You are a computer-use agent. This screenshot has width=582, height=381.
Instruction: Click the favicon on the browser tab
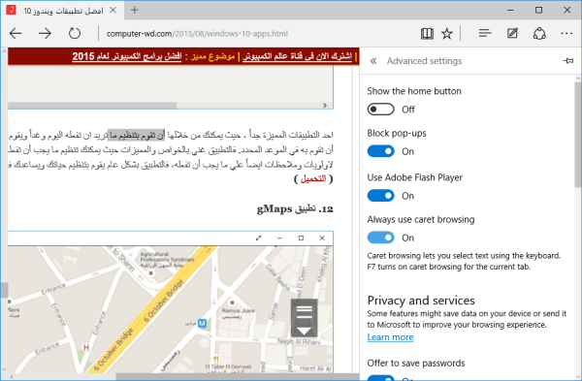point(11,10)
